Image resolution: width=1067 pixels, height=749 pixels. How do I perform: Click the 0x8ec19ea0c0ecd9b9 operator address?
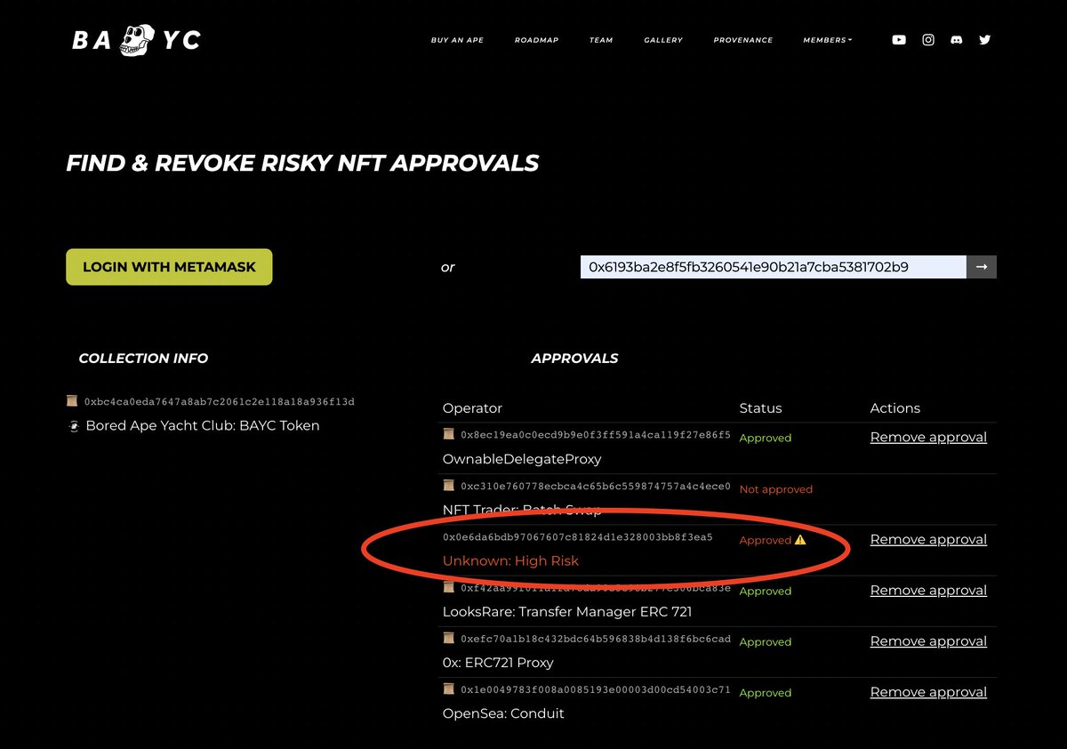point(596,436)
